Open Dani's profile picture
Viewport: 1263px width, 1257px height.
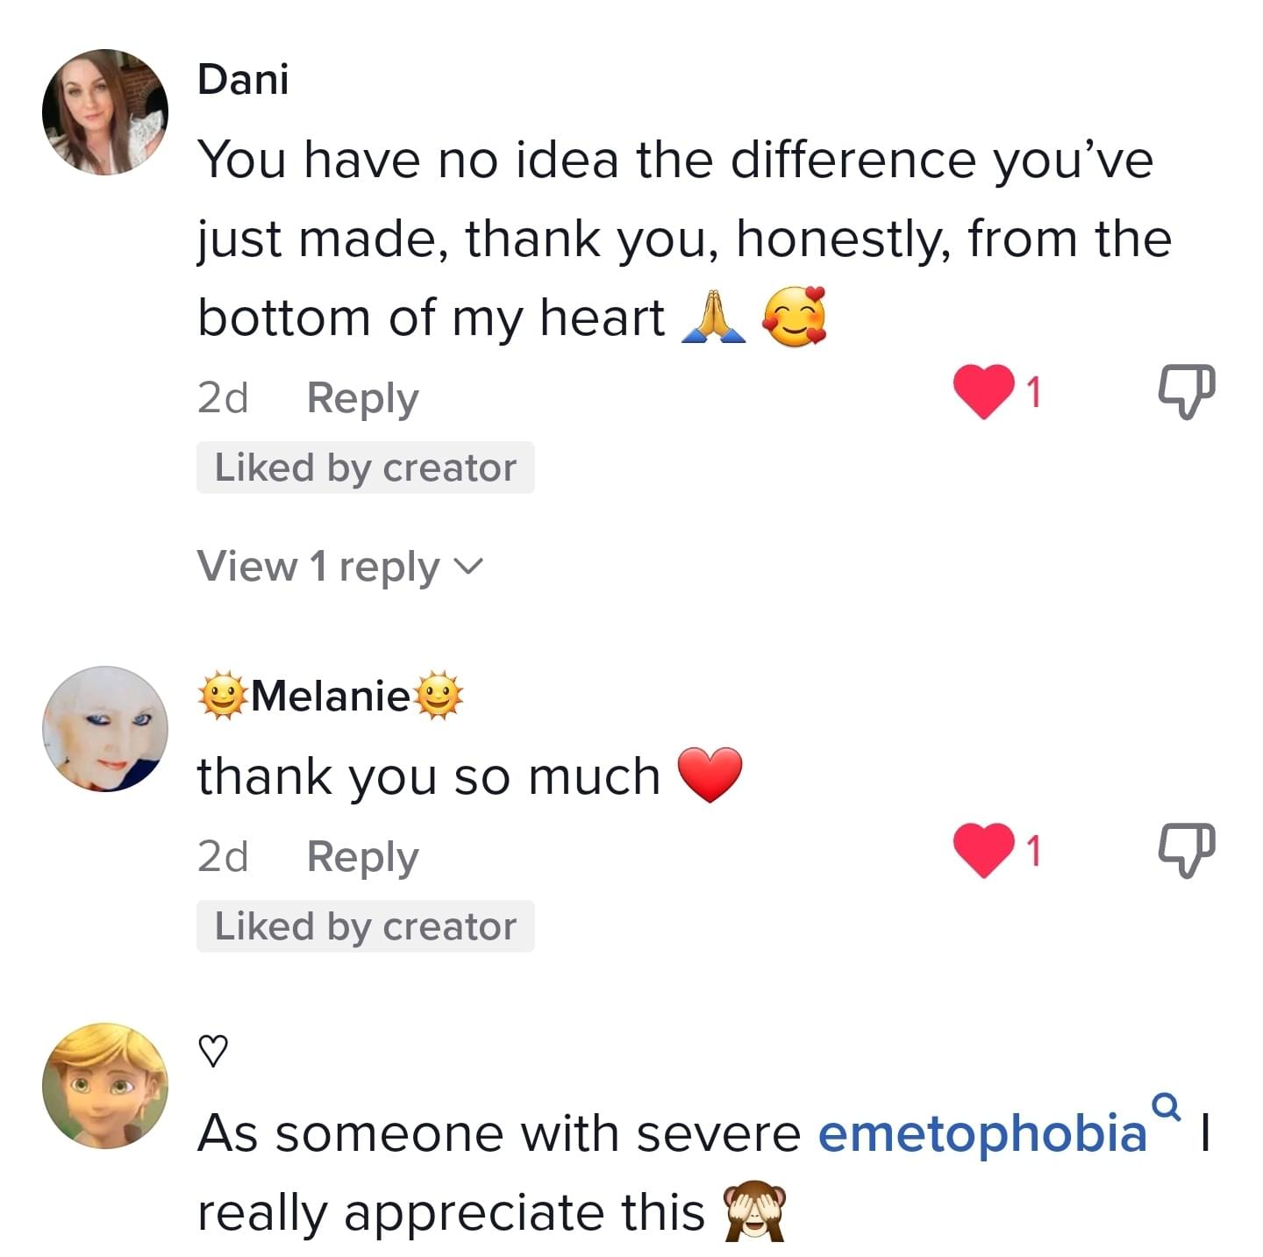pyautogui.click(x=105, y=112)
